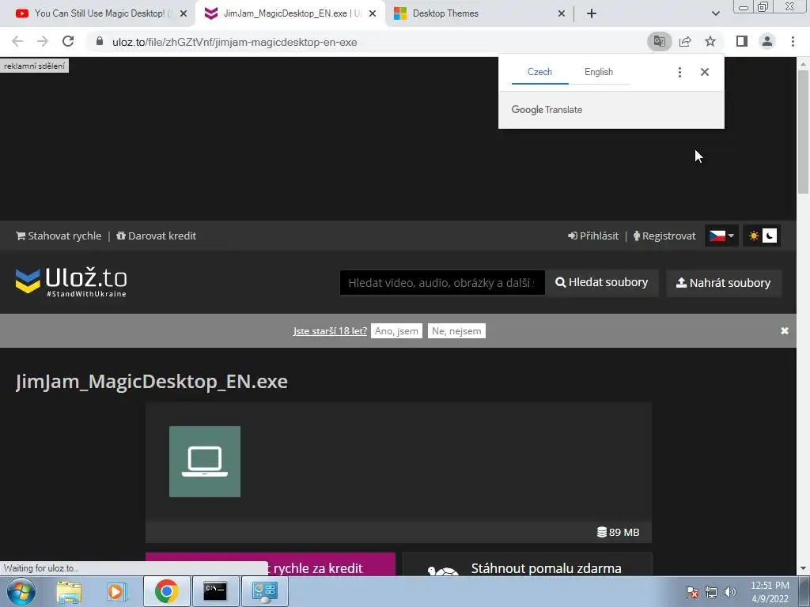Screen dimensions: 810x607
Task: Click Chrome icon in taskbar
Action: [166, 591]
